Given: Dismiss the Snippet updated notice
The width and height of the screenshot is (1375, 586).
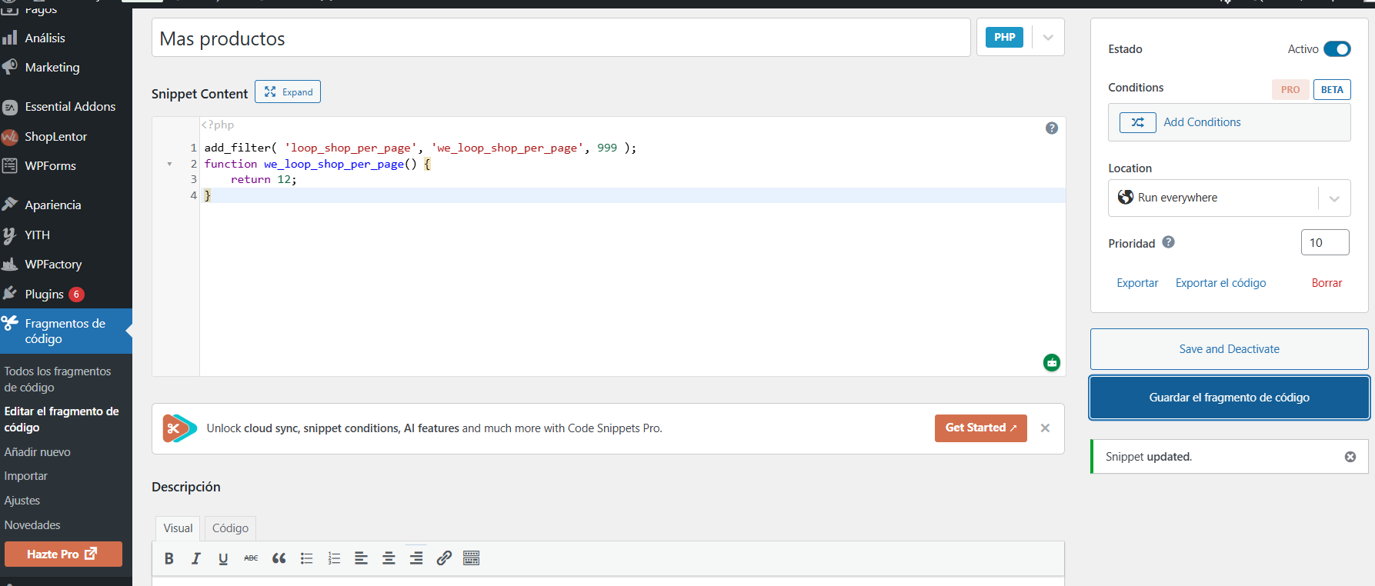Looking at the screenshot, I should click(x=1350, y=457).
